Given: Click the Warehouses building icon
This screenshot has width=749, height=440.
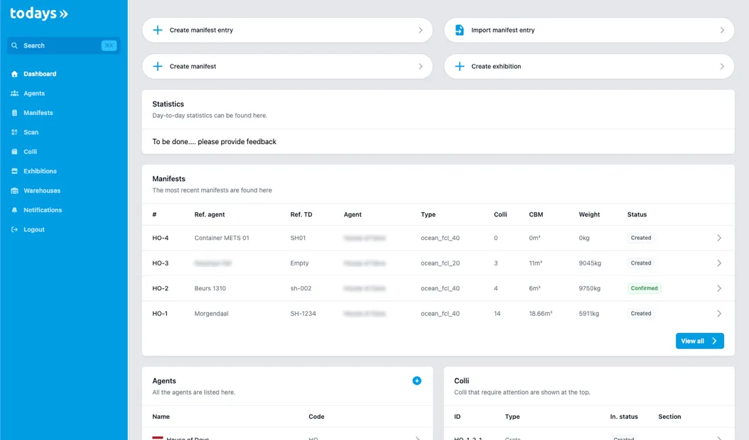Looking at the screenshot, I should pos(14,191).
